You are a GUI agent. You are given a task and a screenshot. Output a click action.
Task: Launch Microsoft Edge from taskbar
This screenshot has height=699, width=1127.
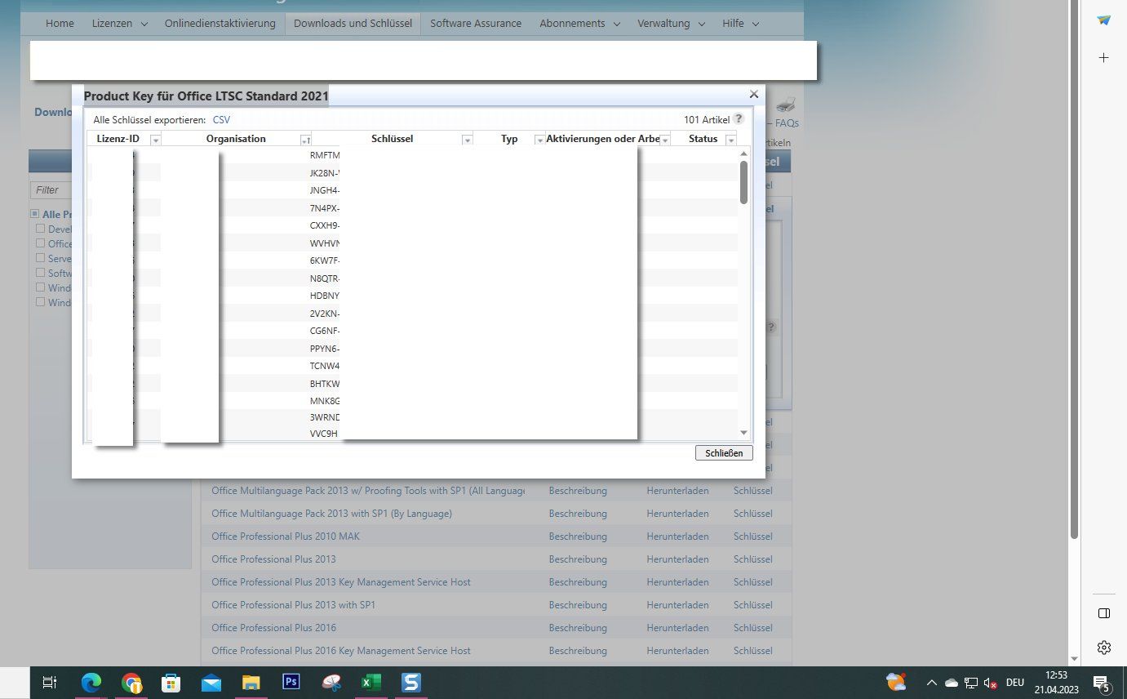[91, 683]
